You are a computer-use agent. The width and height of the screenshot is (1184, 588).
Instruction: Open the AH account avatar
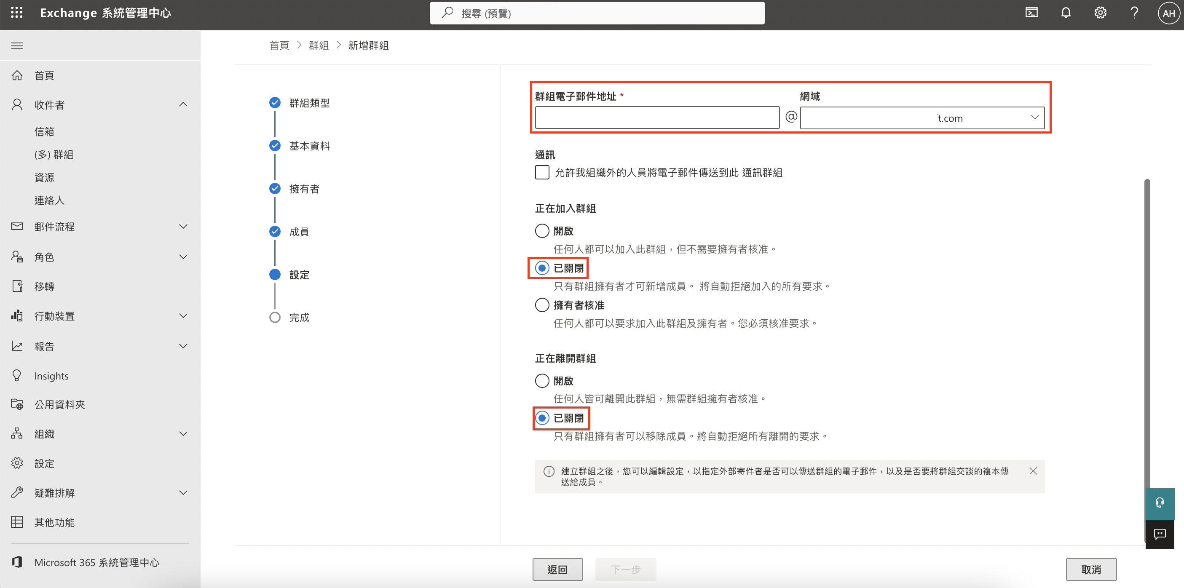coord(1168,13)
